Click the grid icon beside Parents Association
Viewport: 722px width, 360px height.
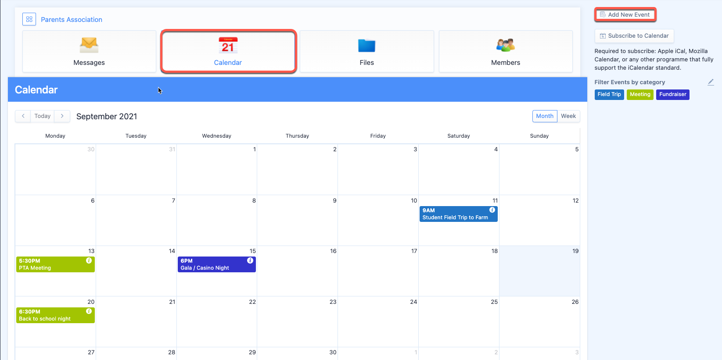coord(29,19)
